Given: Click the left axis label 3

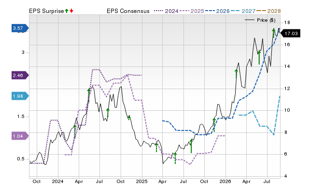Looking at the screenshot, I should click(23, 53).
